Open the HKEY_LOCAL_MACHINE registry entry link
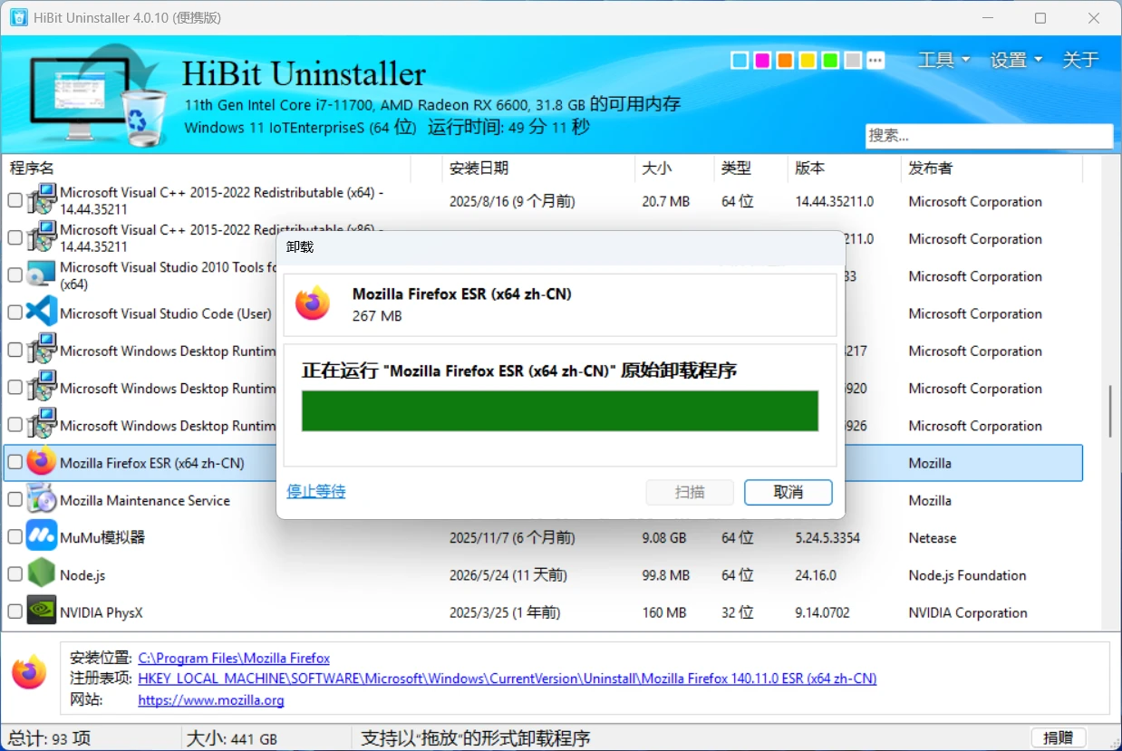The height and width of the screenshot is (751, 1122). click(508, 679)
